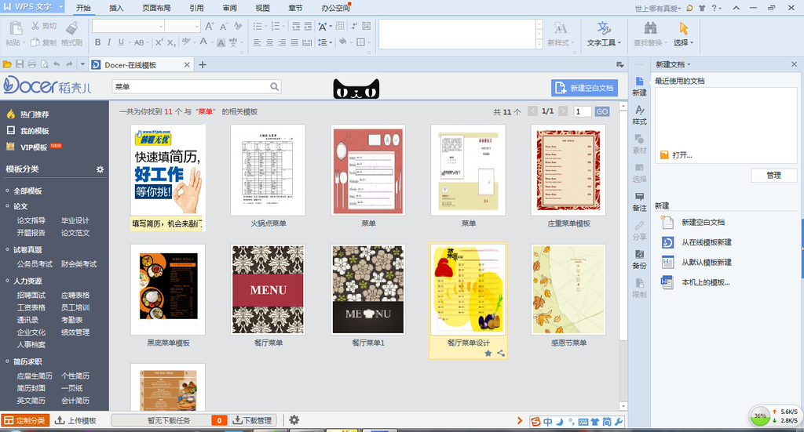This screenshot has height=432, width=804.
Task: Open the 热门推荐 sidebar item
Action: (x=35, y=114)
